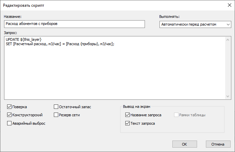Click the Название text field
The width and height of the screenshot is (235, 152).
(x=74, y=24)
